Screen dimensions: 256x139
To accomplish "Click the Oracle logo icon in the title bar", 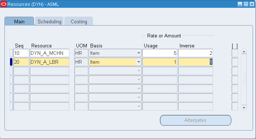I will coord(4,4).
